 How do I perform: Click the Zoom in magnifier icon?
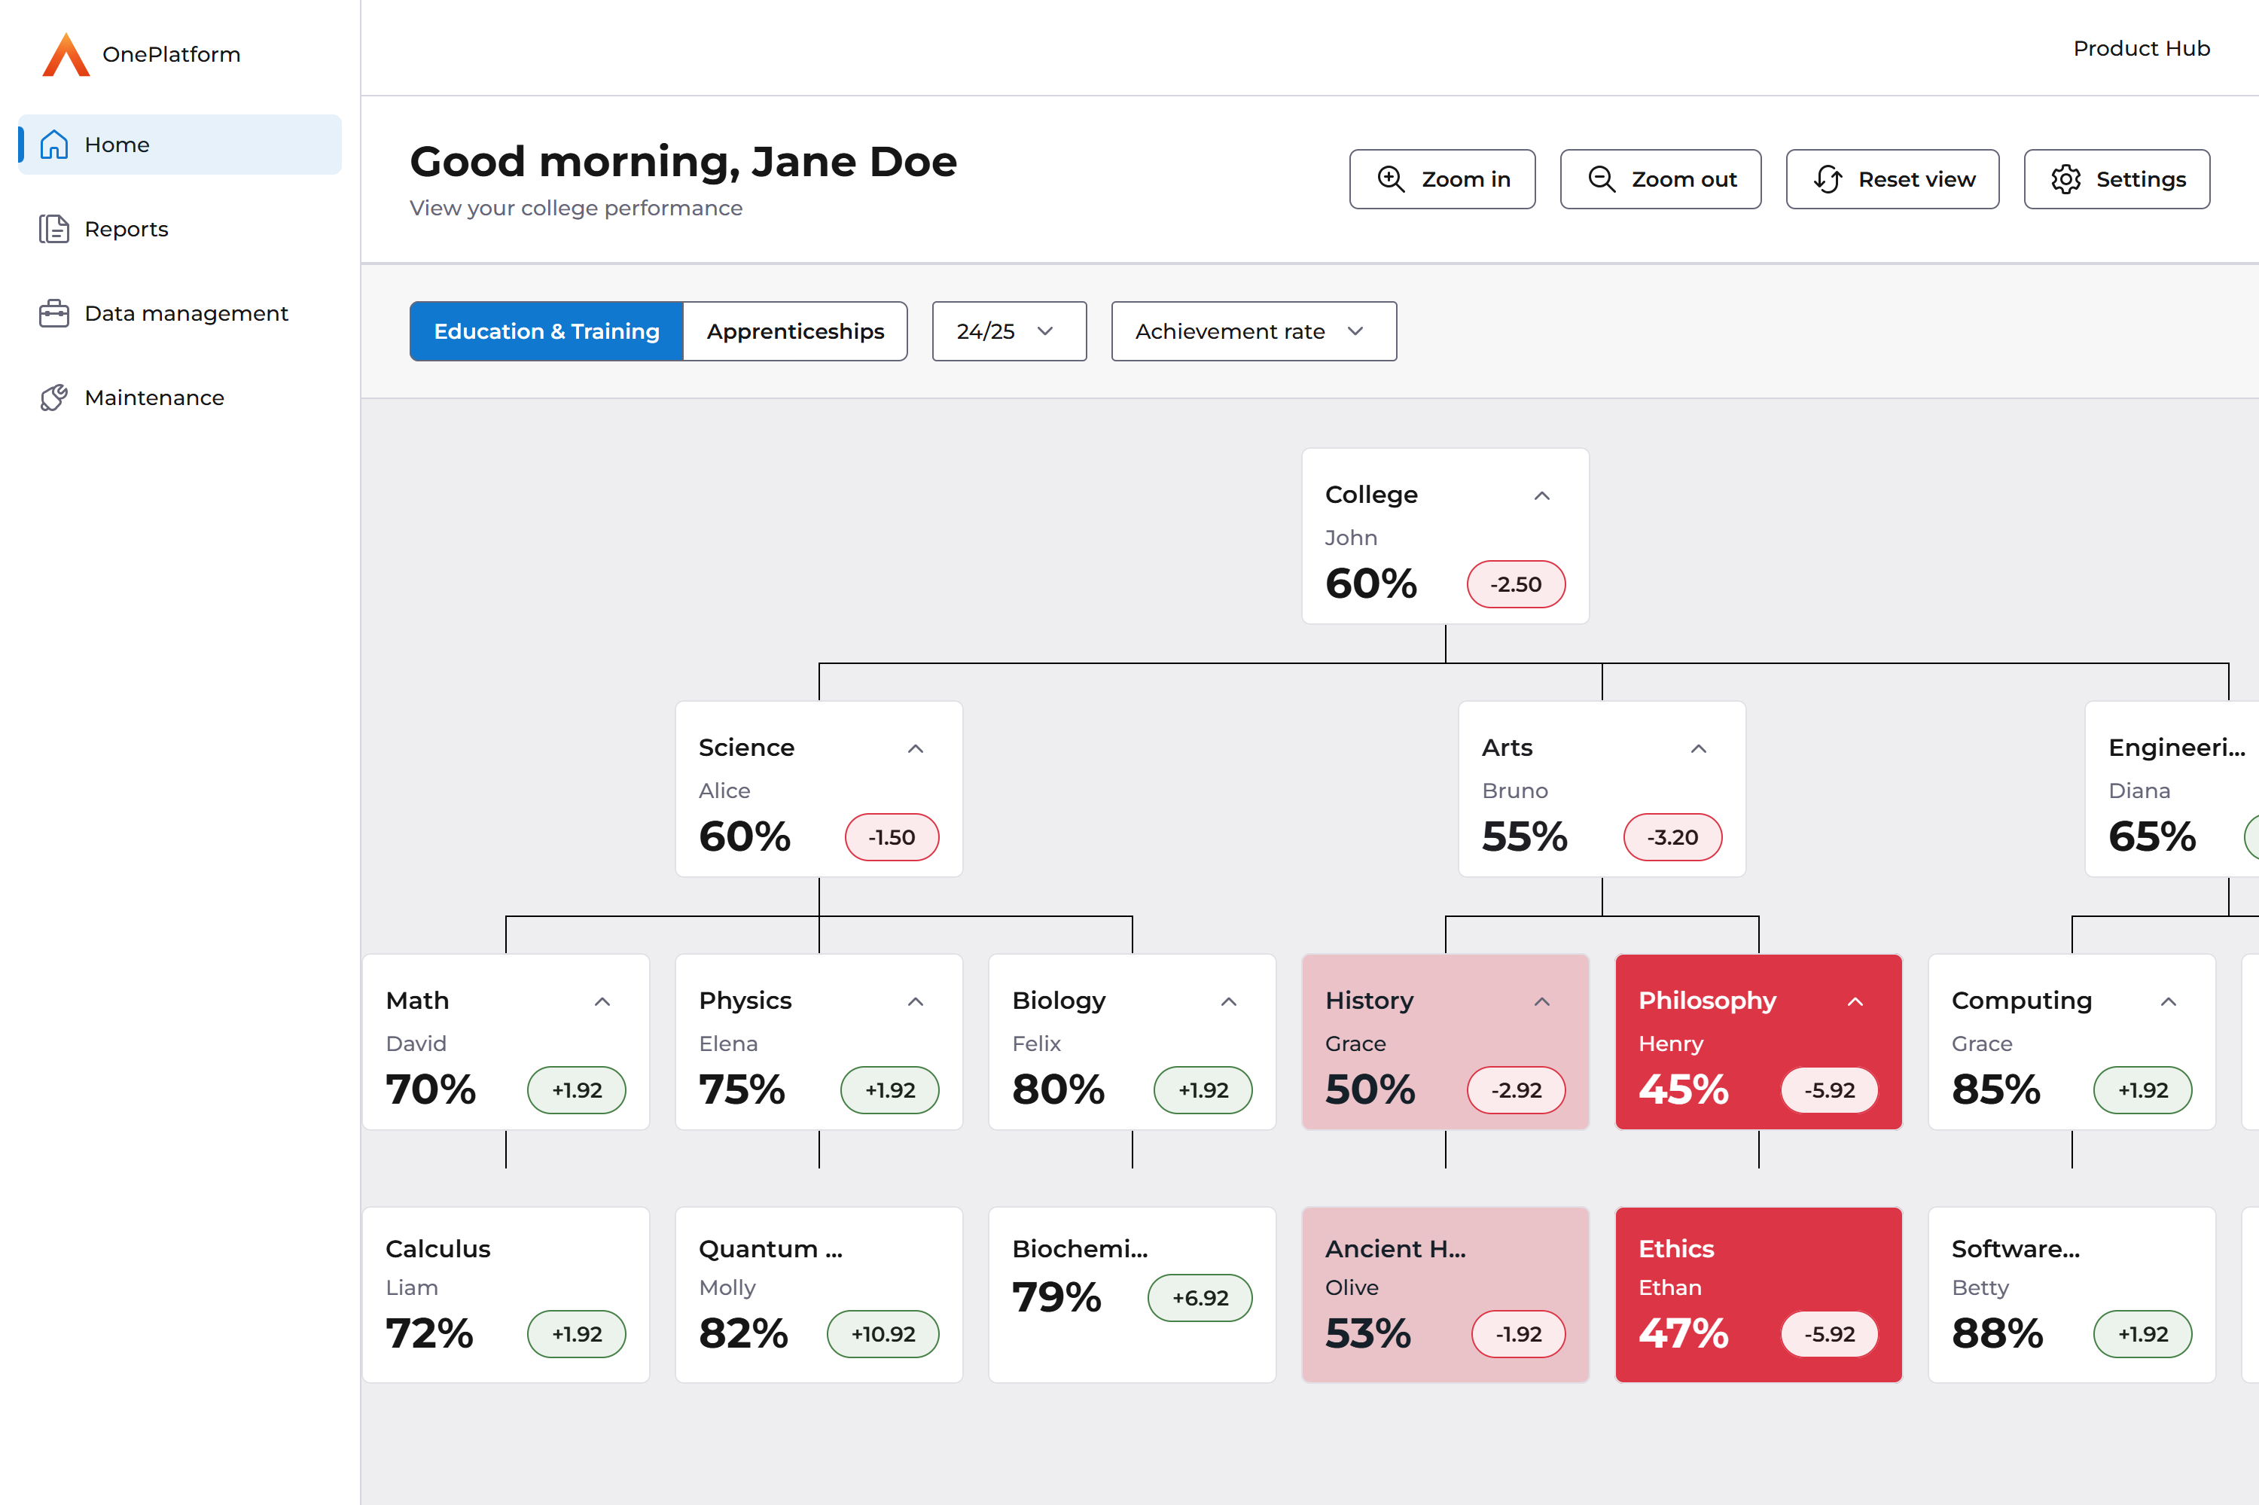[x=1391, y=179]
